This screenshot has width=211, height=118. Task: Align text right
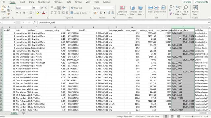59,13
